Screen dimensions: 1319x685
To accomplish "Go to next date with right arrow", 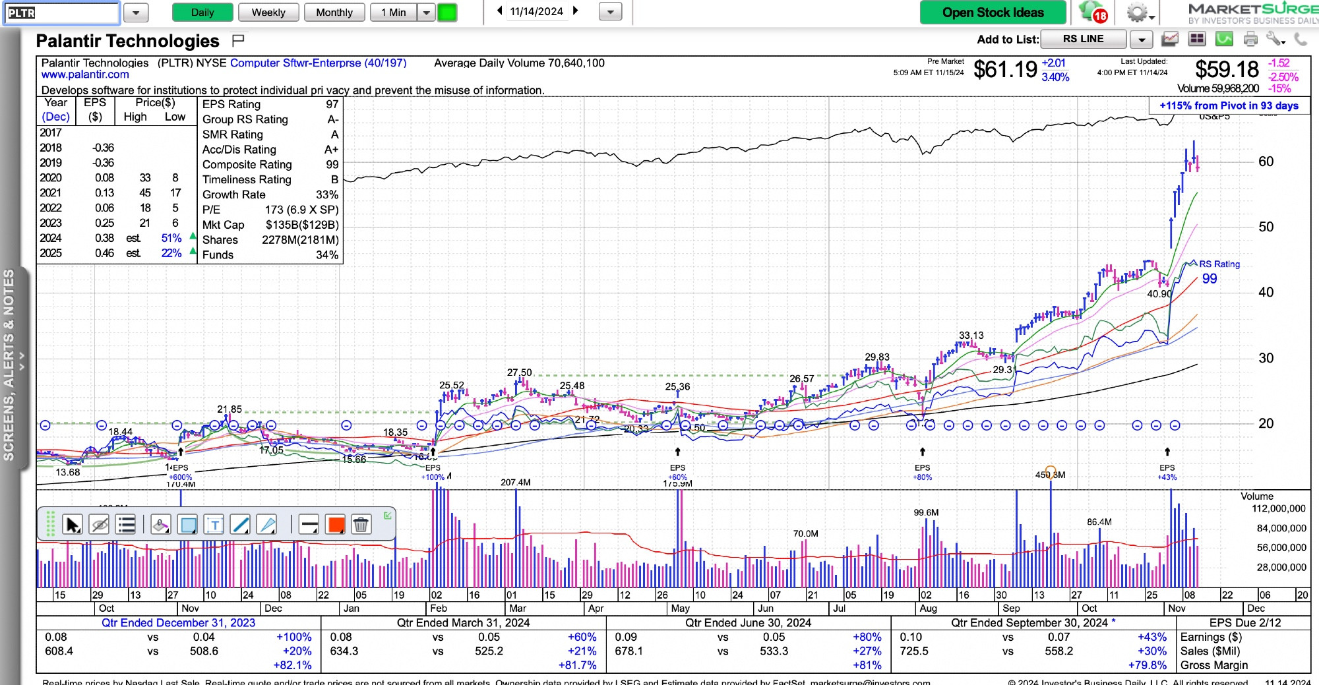I will point(575,11).
